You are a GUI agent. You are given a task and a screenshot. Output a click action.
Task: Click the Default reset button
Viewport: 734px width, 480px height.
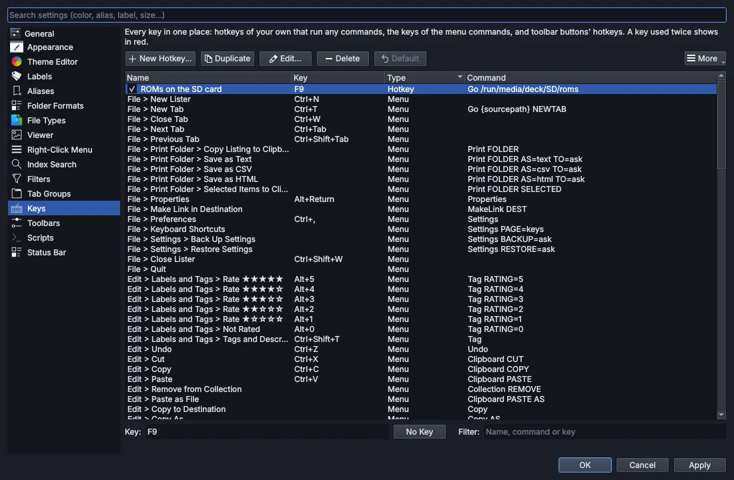click(x=400, y=59)
